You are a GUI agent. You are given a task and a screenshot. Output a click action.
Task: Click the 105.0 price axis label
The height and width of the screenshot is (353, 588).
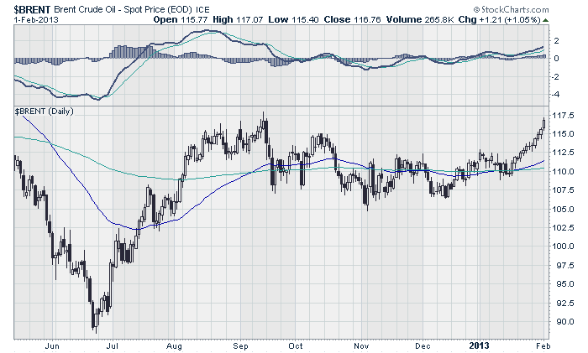pos(564,209)
